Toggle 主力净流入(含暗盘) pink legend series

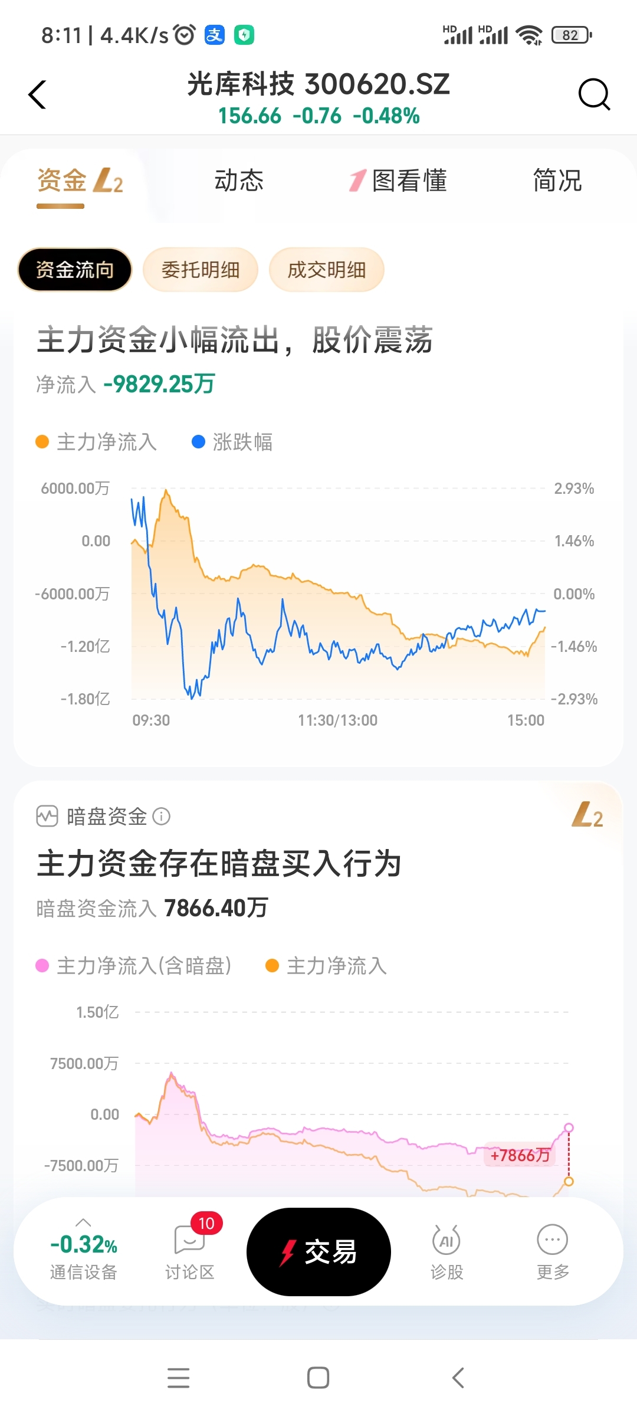134,966
